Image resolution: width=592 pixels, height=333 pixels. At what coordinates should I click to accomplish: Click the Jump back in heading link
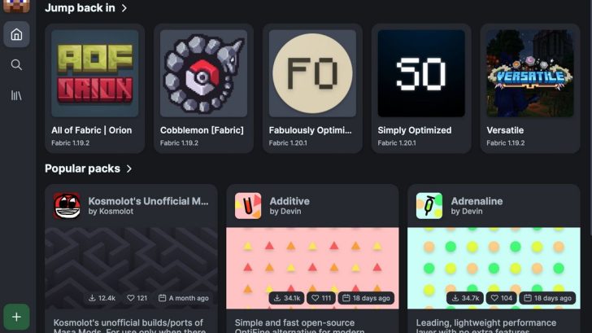pos(80,8)
